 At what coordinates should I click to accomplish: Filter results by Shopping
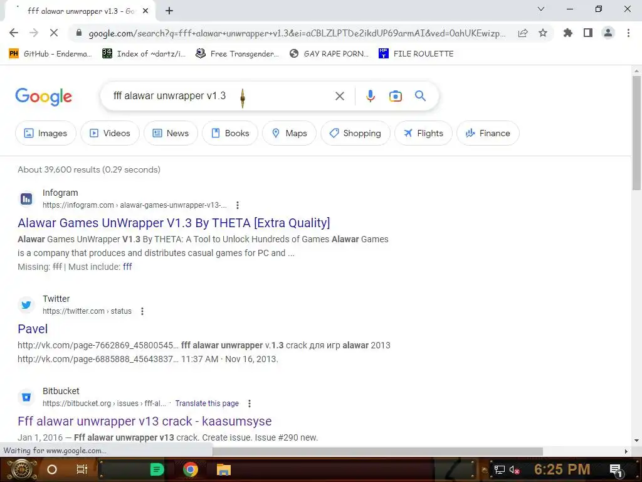(355, 133)
